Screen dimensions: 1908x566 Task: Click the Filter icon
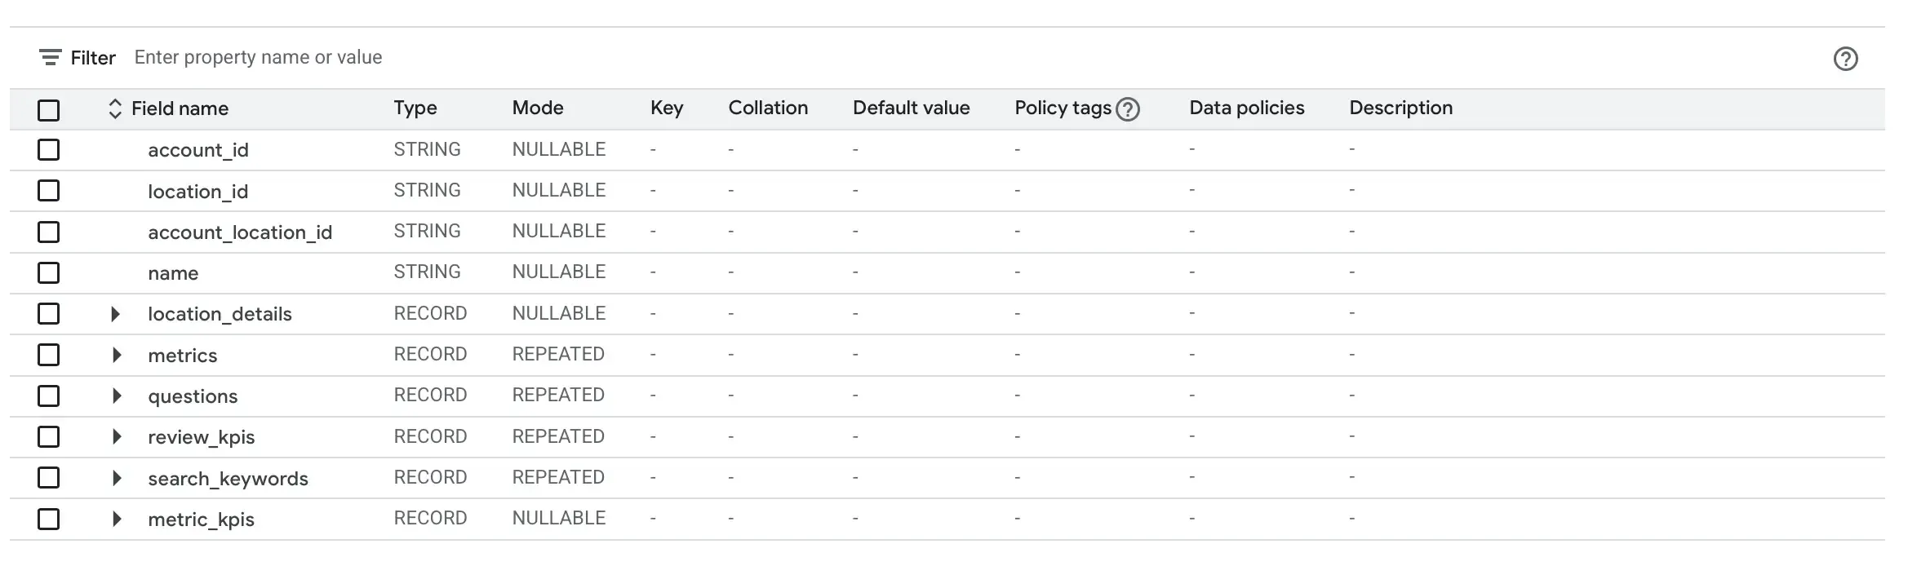point(50,58)
